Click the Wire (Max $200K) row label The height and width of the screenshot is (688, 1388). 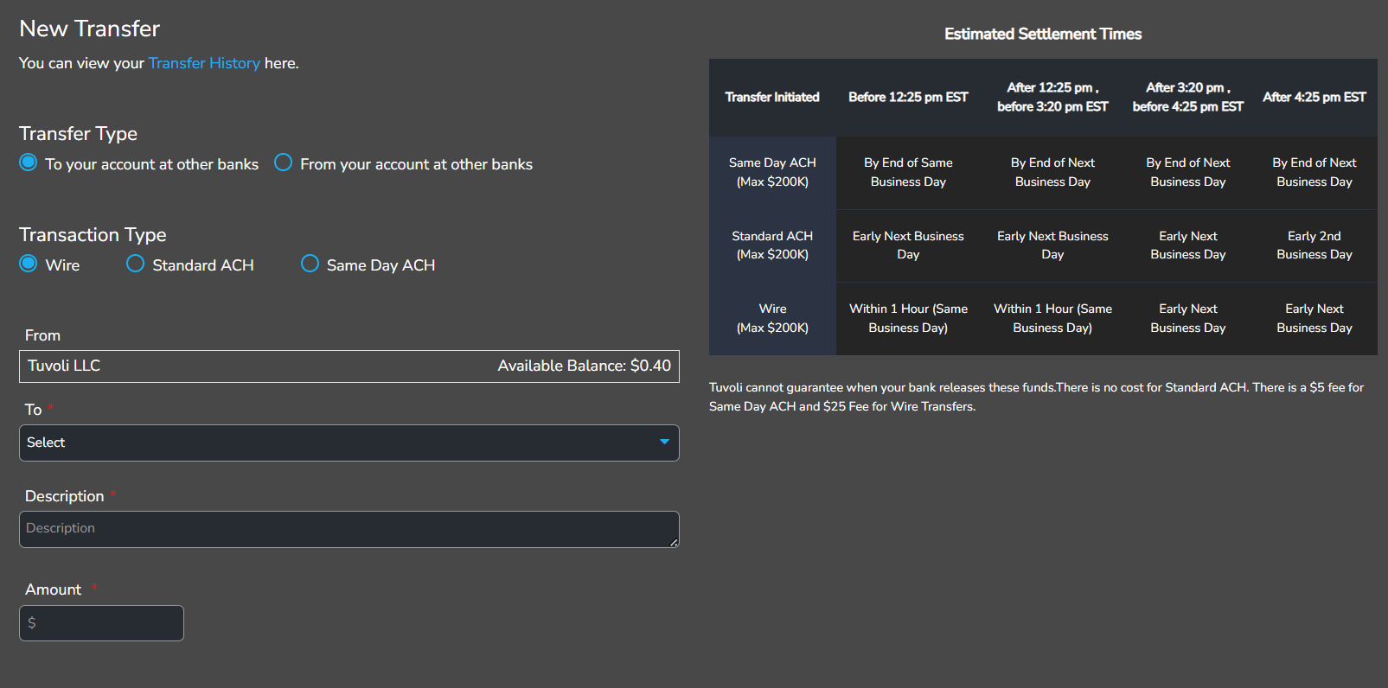[772, 318]
